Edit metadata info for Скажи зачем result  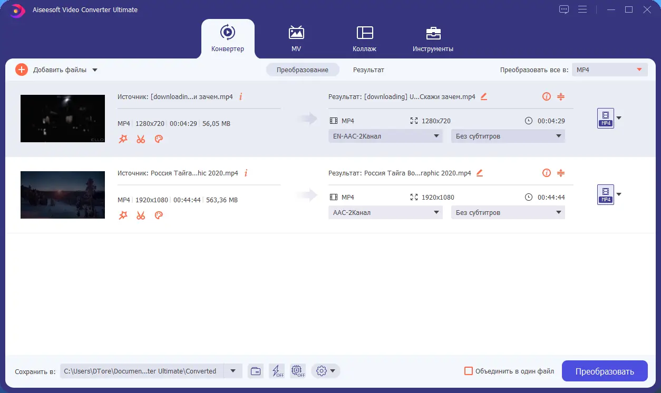point(547,96)
